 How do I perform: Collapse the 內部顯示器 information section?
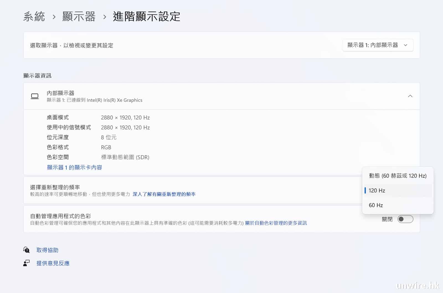click(410, 96)
